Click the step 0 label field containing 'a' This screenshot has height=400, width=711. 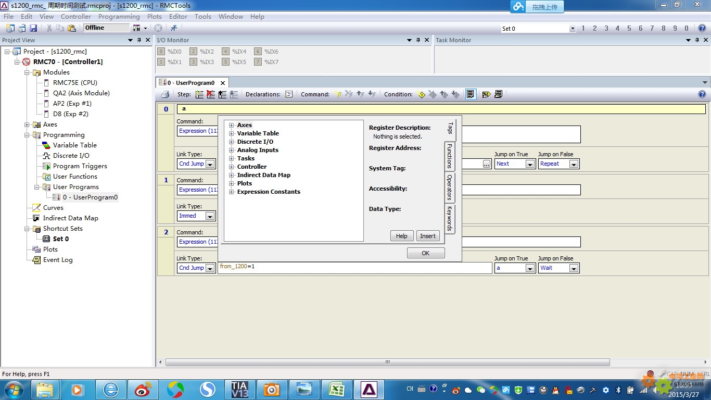tap(441, 109)
